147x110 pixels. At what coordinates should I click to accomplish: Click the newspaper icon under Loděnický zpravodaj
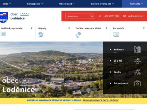click(3, 34)
